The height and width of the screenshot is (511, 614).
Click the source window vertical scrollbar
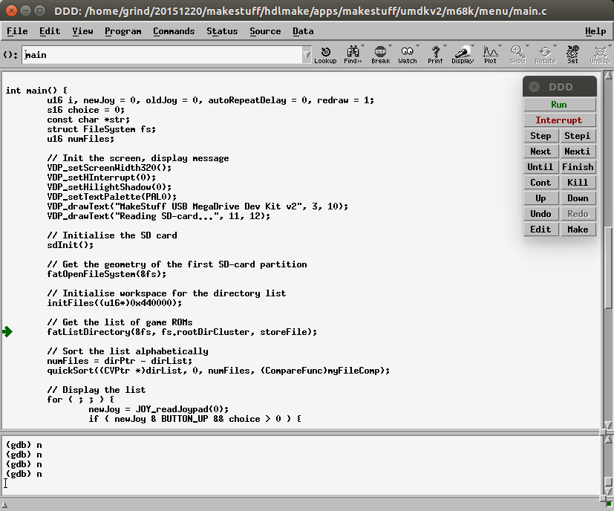(x=608, y=253)
